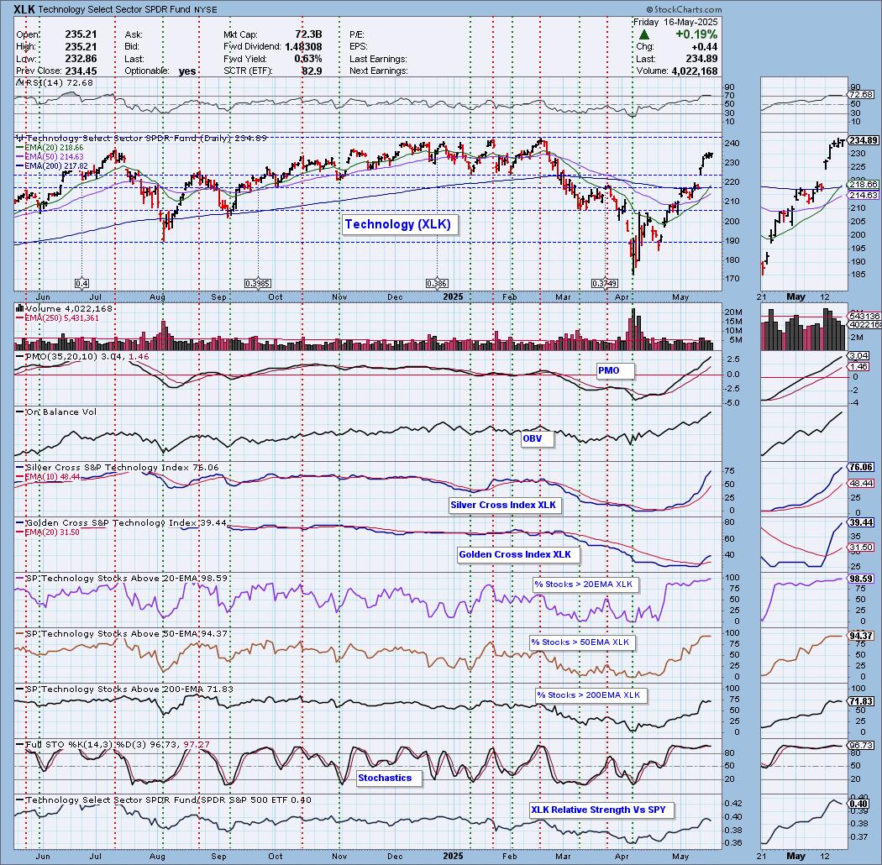Select the +0.19% percent change value

coord(696,34)
